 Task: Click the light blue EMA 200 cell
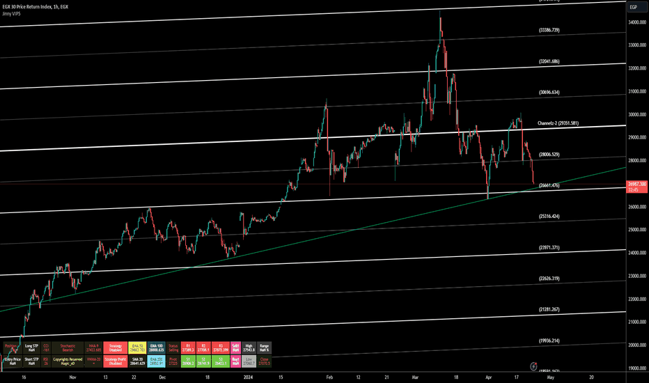tap(156, 361)
